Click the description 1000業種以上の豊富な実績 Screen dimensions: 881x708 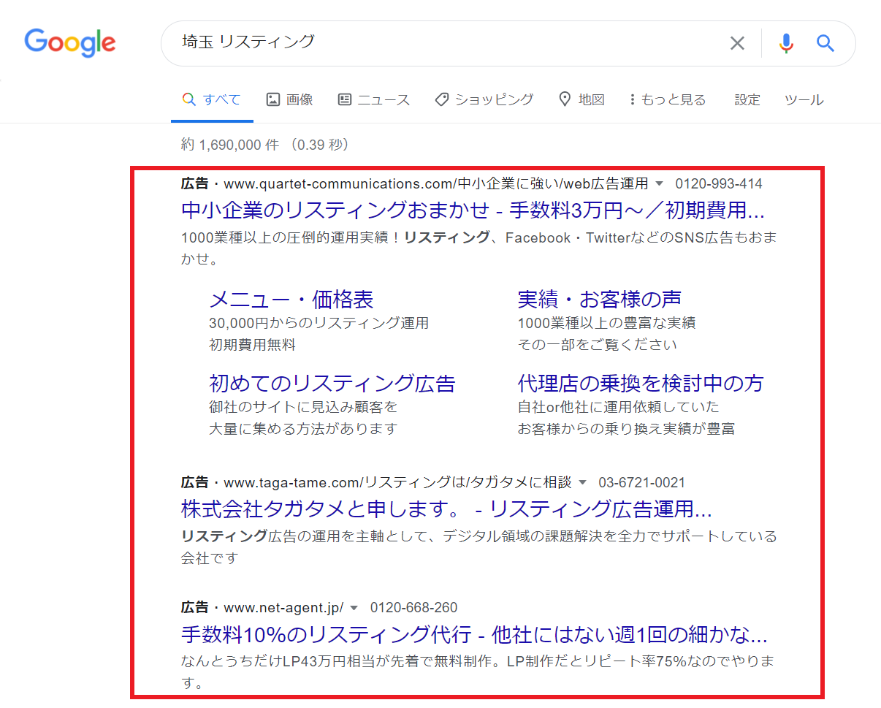click(x=606, y=323)
